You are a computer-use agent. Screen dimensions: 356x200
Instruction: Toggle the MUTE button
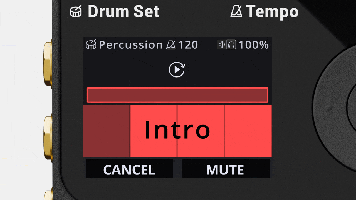226,169
